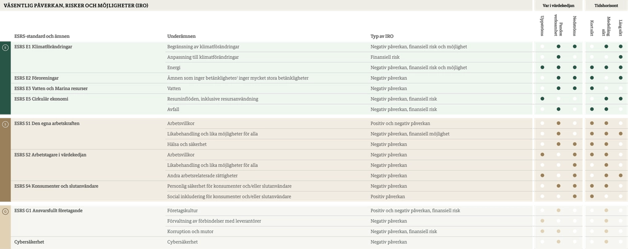Click the circled S social icon
Screen dimensions: 628x249
tap(6, 124)
